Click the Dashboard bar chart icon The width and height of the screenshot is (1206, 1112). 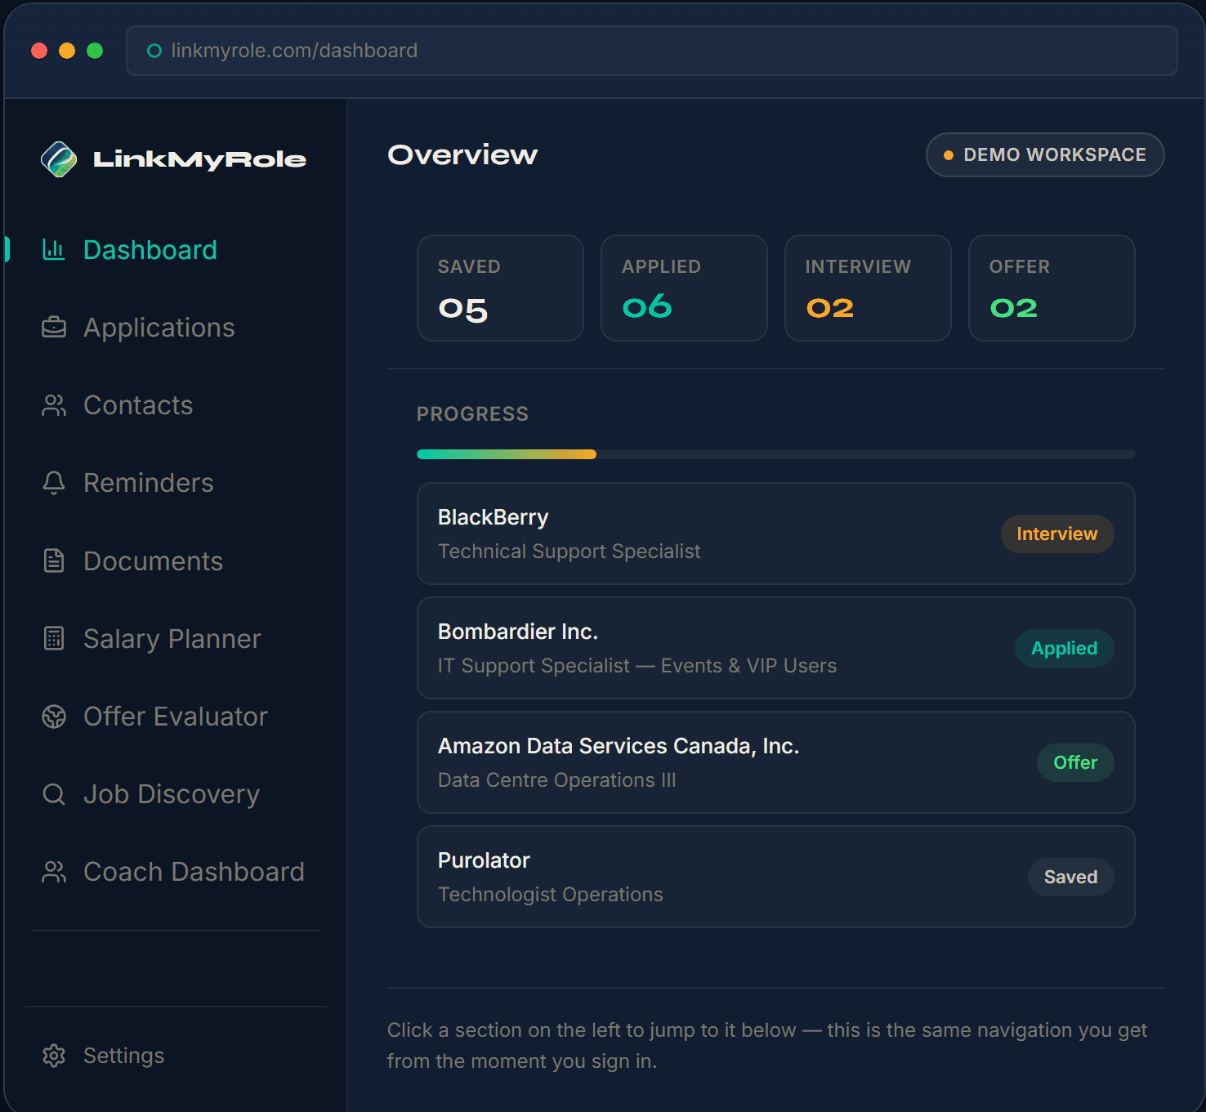coord(54,249)
